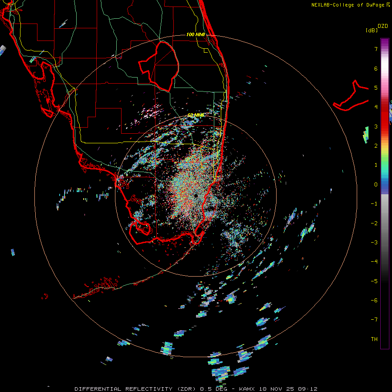Viewport: 392px width, 392px height.
Task: Select the "50 NMI" range ring label
Action: pos(196,115)
